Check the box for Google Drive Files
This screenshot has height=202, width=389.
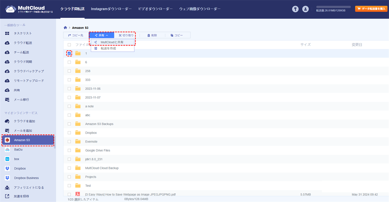(x=69, y=150)
